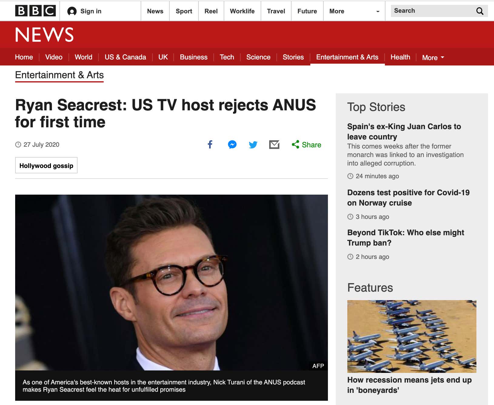Go to Sport in top navigation
This screenshot has height=405, width=494.
coord(184,11)
